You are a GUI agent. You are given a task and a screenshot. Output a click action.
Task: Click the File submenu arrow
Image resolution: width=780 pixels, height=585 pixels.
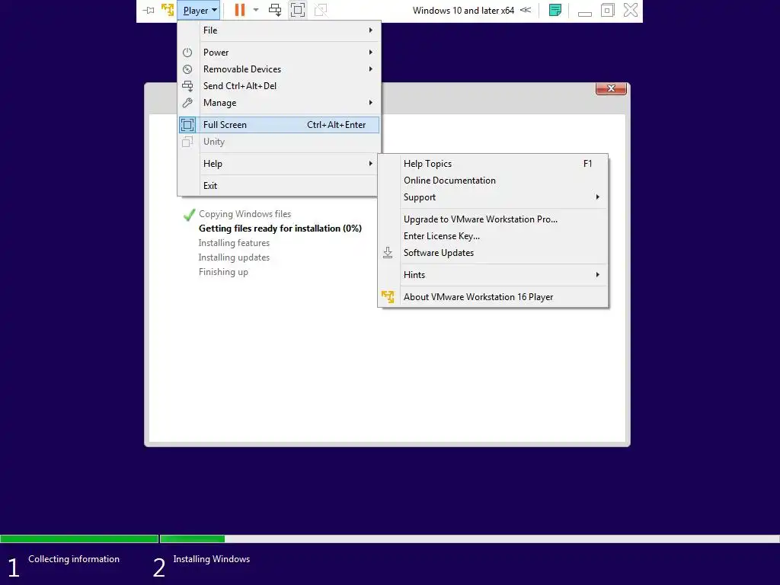click(x=371, y=30)
